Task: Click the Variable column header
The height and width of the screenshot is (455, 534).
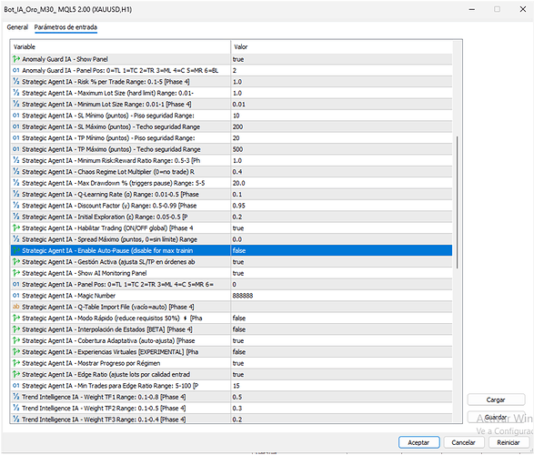Action: pyautogui.click(x=121, y=47)
